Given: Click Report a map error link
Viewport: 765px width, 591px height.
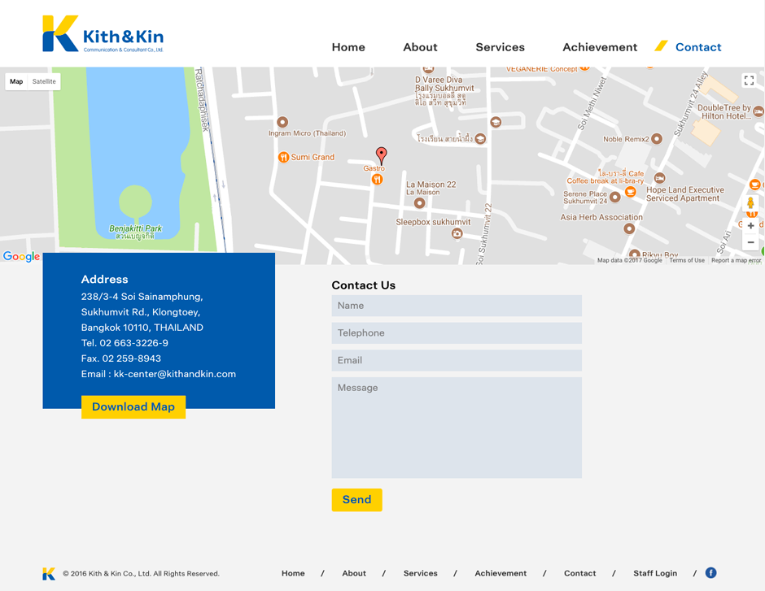Looking at the screenshot, I should click(736, 260).
